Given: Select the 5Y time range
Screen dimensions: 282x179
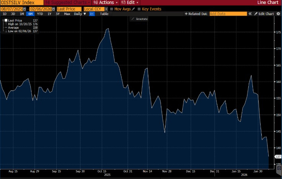Looking at the screenshot, I should pyautogui.click(x=58, y=14).
